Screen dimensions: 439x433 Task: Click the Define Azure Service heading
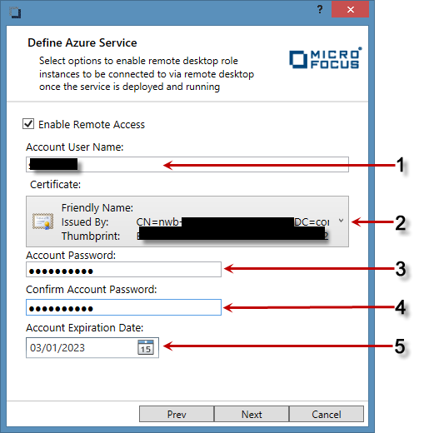[82, 42]
